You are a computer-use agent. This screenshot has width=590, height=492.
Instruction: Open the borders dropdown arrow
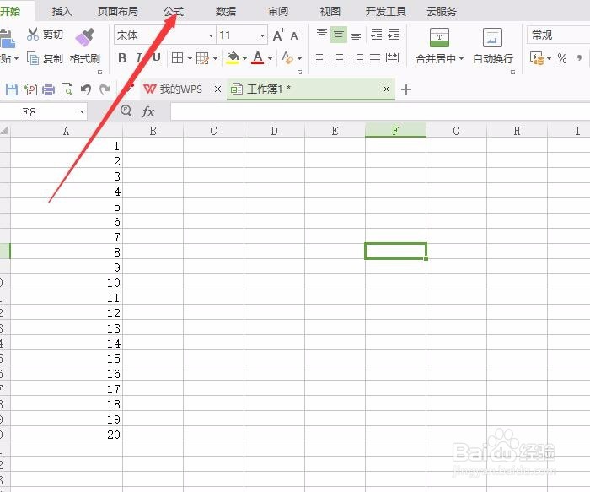click(190, 58)
